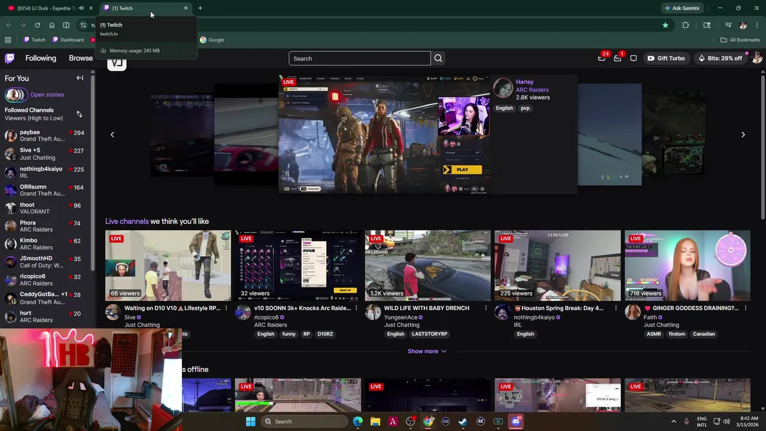Click the Play button in featured stream
Screen dimensions: 766x431
[462, 170]
